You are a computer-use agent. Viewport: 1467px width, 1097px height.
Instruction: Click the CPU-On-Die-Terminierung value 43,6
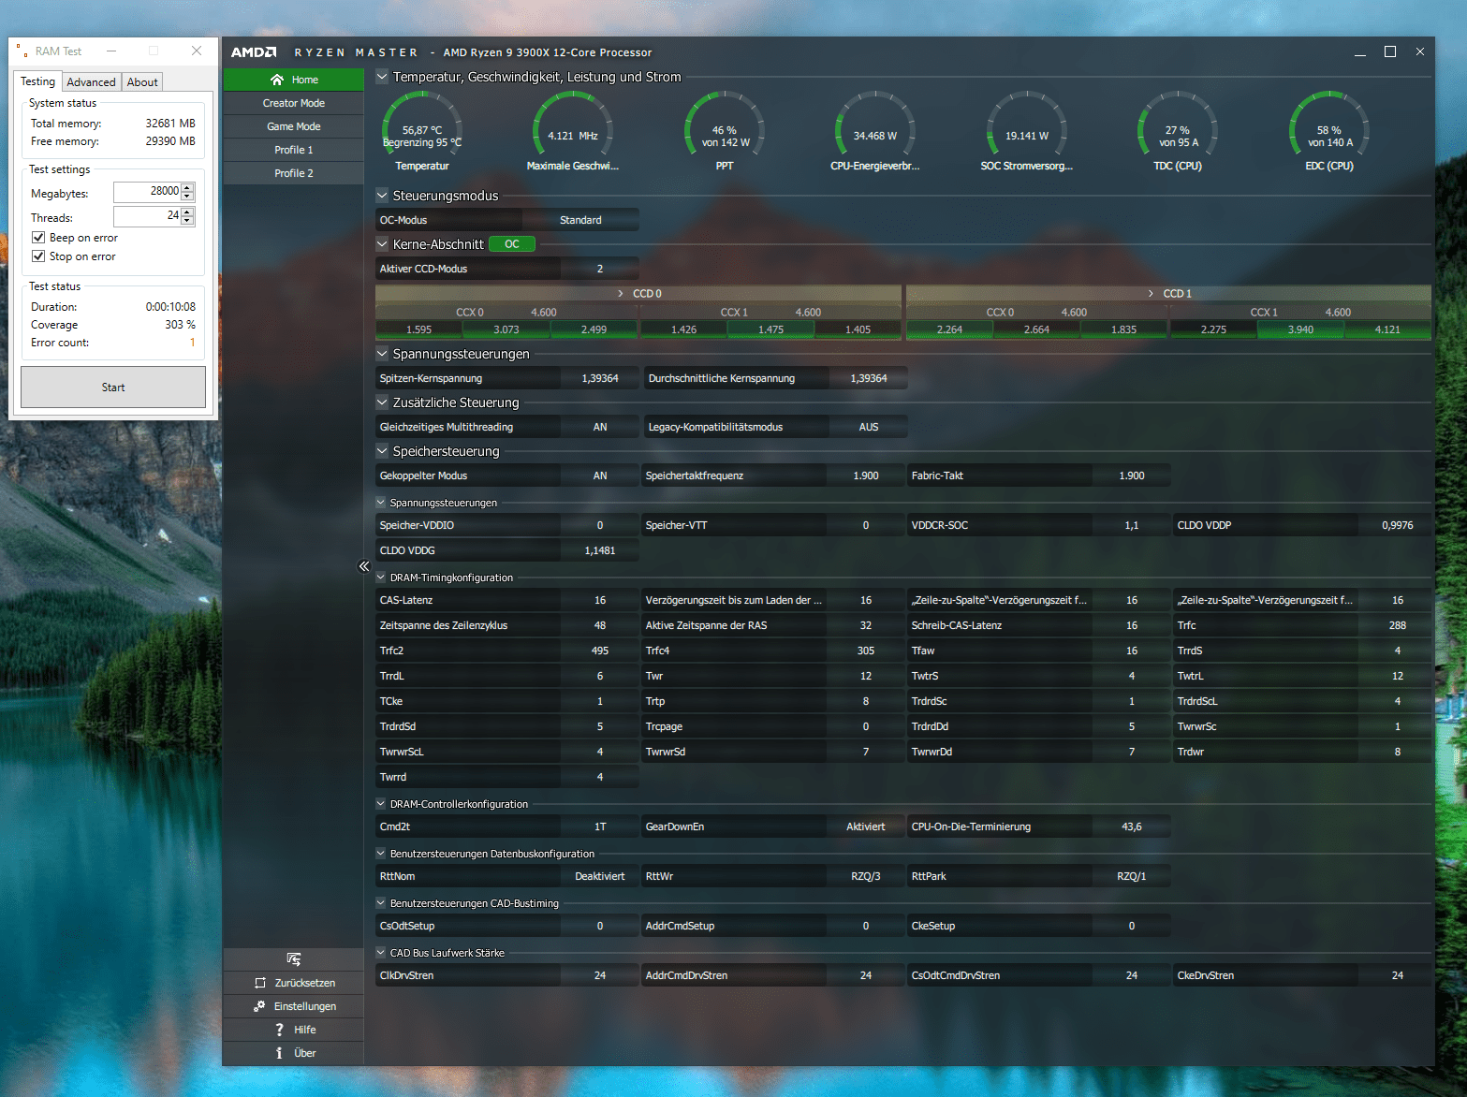pos(1132,826)
